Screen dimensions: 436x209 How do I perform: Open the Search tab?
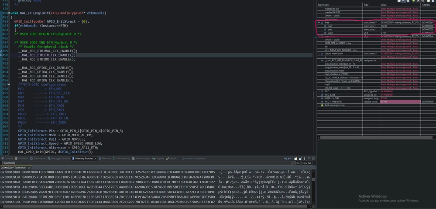(171, 158)
